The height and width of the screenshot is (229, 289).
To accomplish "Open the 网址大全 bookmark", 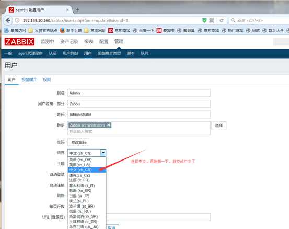I will tap(273, 31).
